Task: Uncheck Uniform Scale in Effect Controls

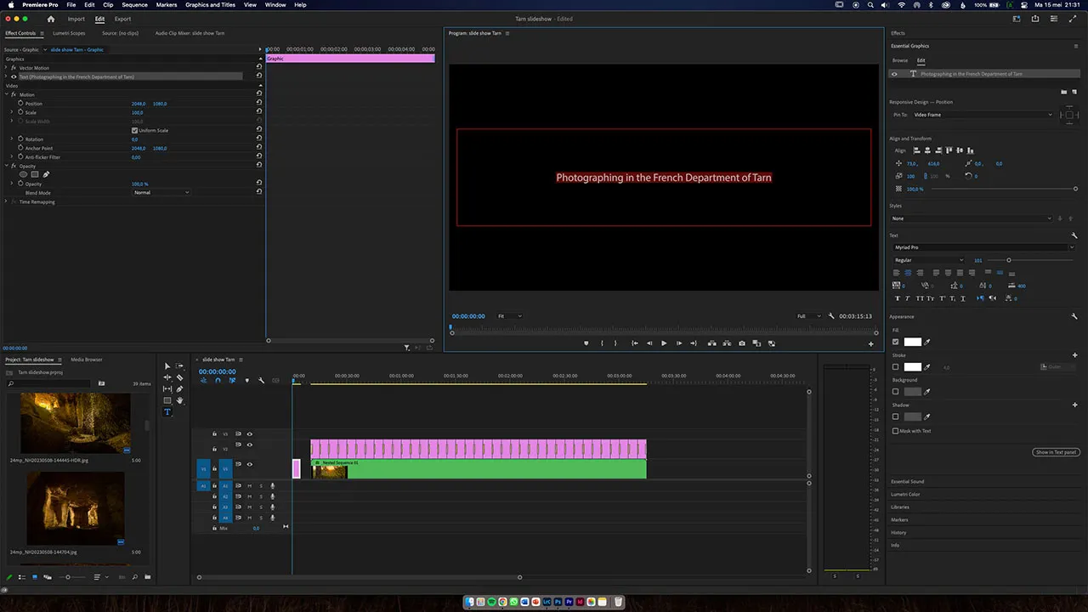Action: click(x=134, y=130)
